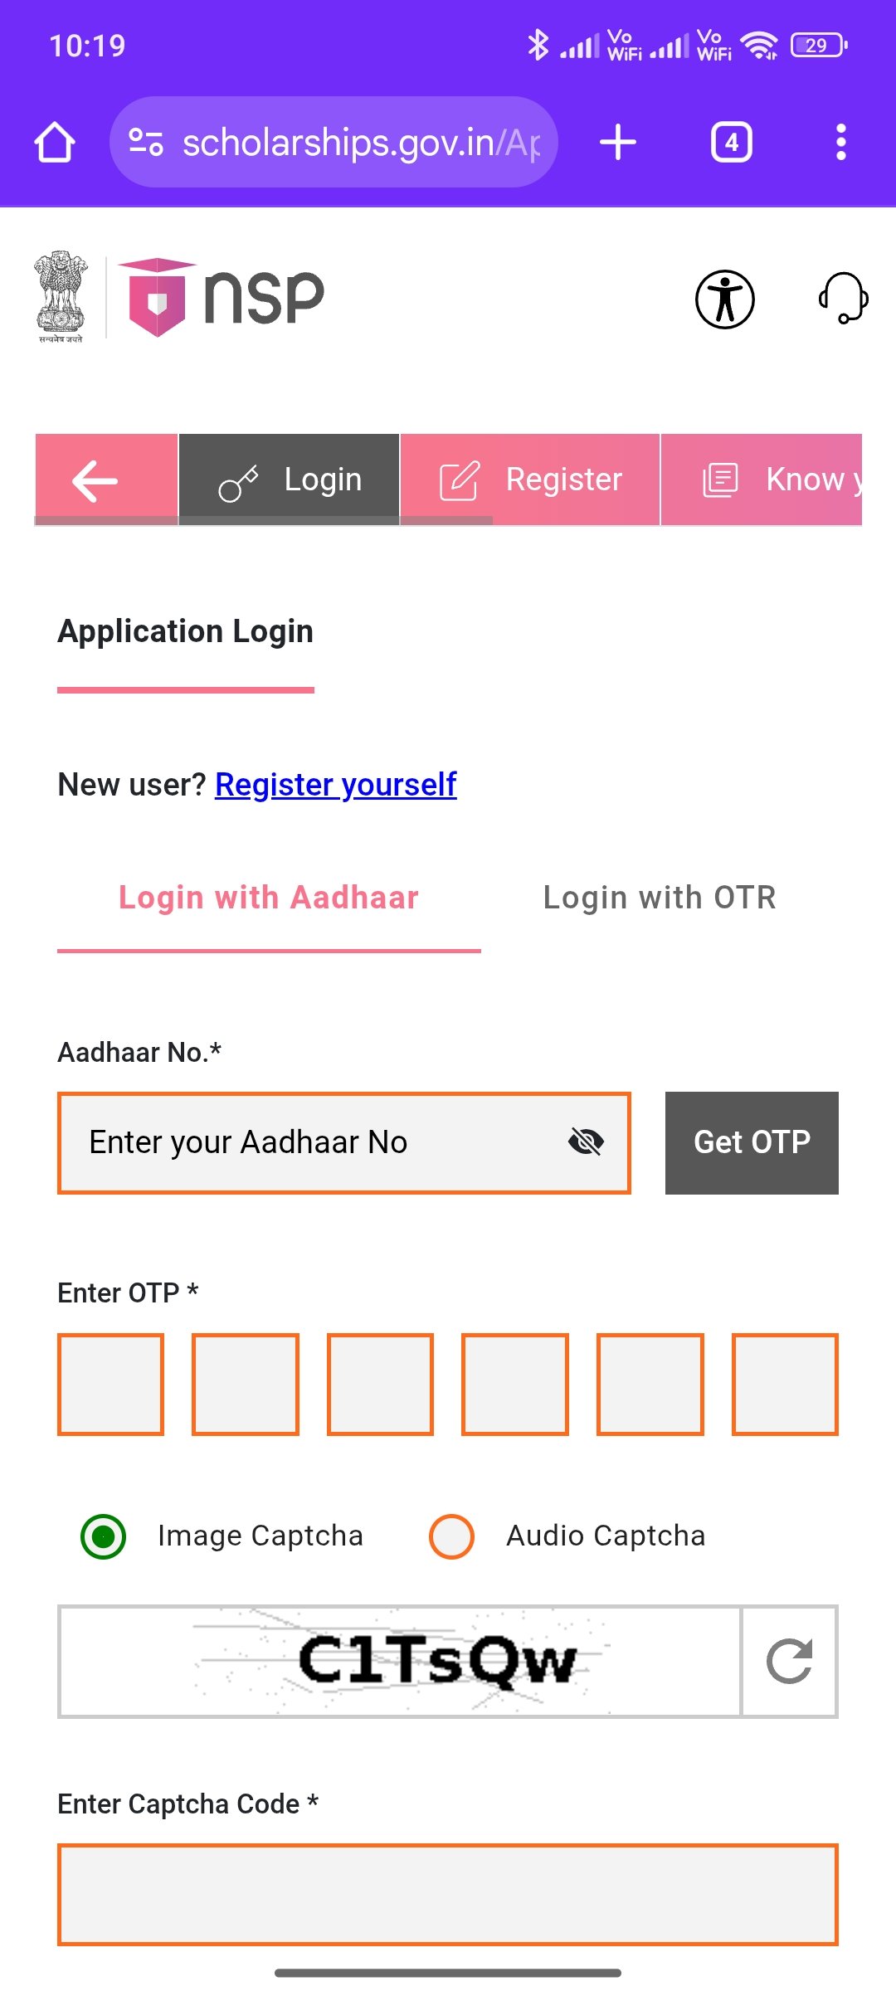
Task: Open the tab switcher showing 4 tabs
Action: click(731, 143)
